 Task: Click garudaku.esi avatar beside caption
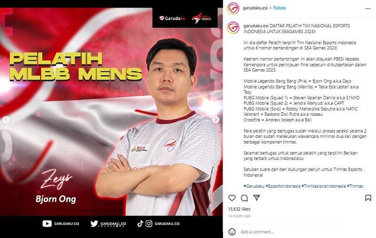coord(233,28)
